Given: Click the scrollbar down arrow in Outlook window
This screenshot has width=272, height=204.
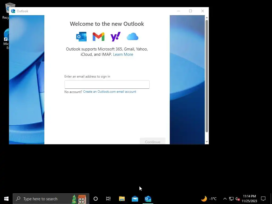Looking at the screenshot, I should point(207,142).
